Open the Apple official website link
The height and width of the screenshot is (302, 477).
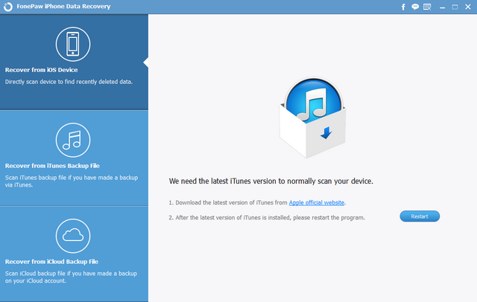318,202
